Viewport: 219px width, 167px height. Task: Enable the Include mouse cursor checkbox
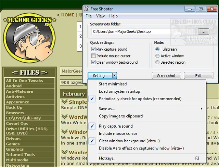click(93, 56)
